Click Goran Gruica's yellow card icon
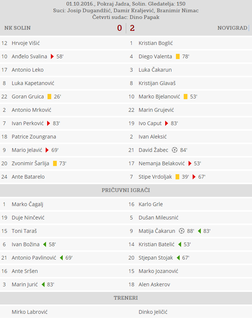The image size is (252, 319). click(x=49, y=97)
